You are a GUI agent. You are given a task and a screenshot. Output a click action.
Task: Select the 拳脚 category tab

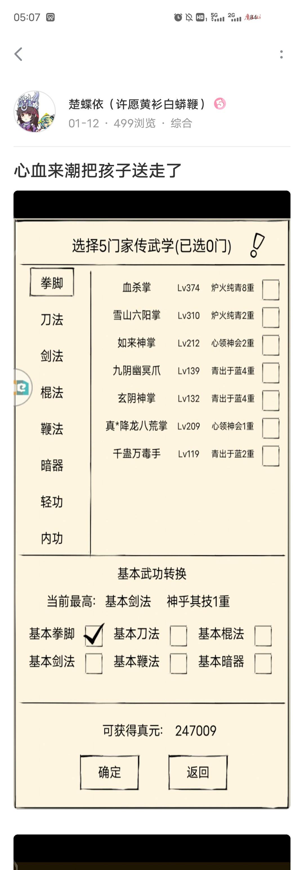(52, 282)
